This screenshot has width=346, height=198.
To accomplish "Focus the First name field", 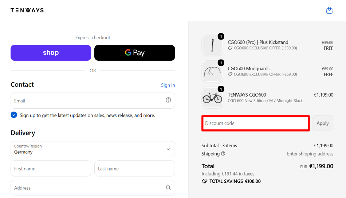I will pos(51,169).
